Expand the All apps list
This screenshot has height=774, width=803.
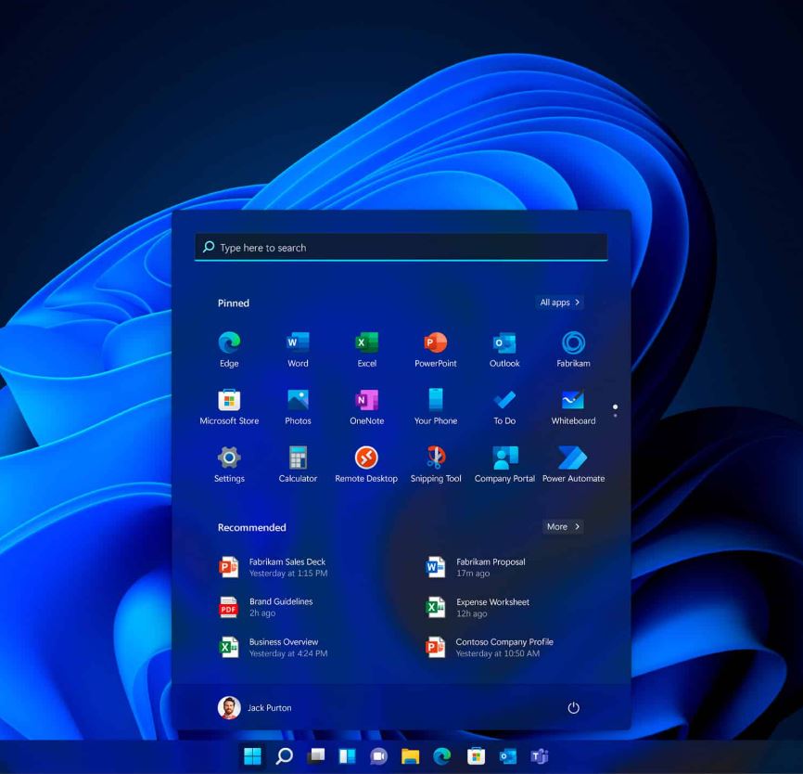[560, 303]
